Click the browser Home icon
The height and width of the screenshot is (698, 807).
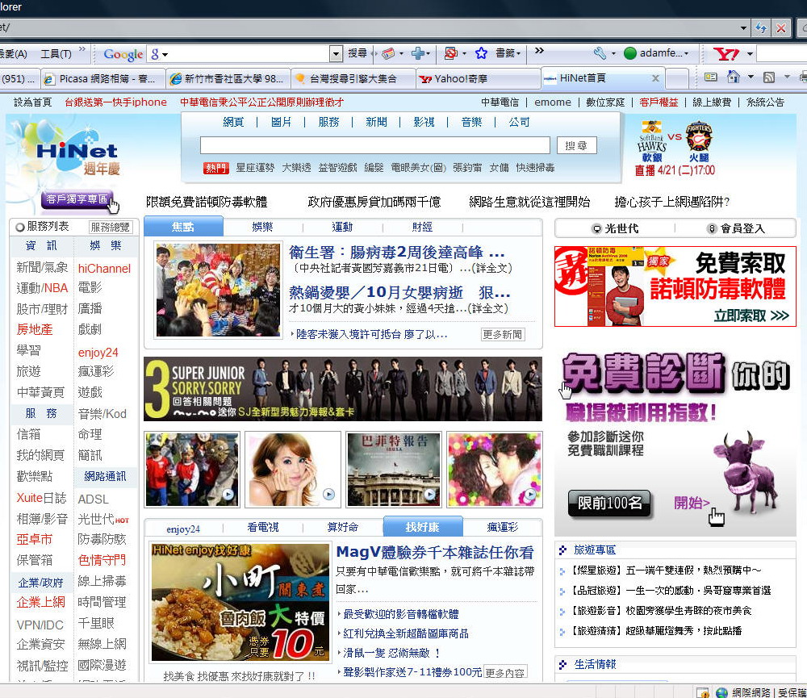(x=733, y=77)
